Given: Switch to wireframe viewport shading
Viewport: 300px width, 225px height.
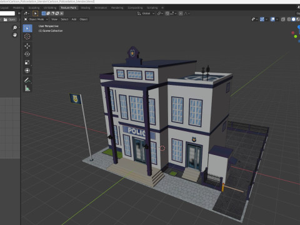Looking at the screenshot, I should (x=289, y=19).
